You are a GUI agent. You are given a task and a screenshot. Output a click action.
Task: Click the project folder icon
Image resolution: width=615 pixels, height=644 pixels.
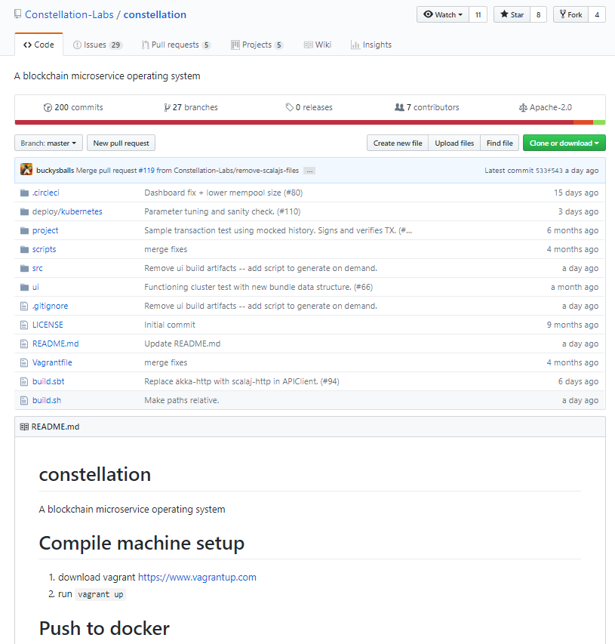coord(25,230)
